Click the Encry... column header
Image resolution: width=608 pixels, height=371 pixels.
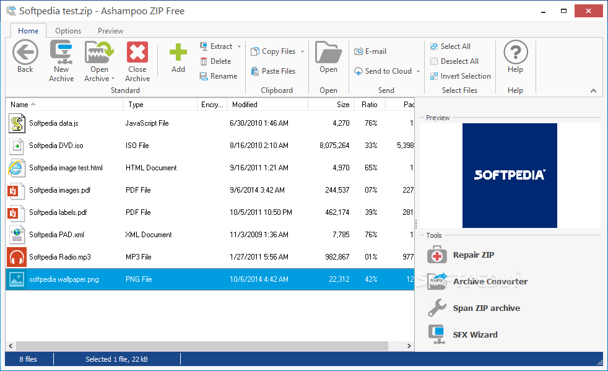212,105
